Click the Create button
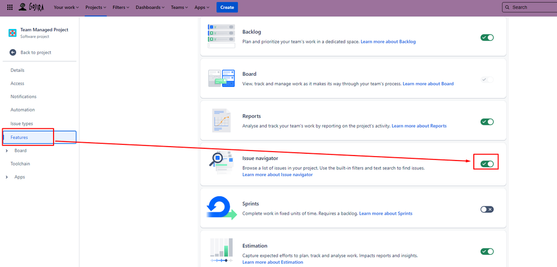557x267 pixels. 227,7
